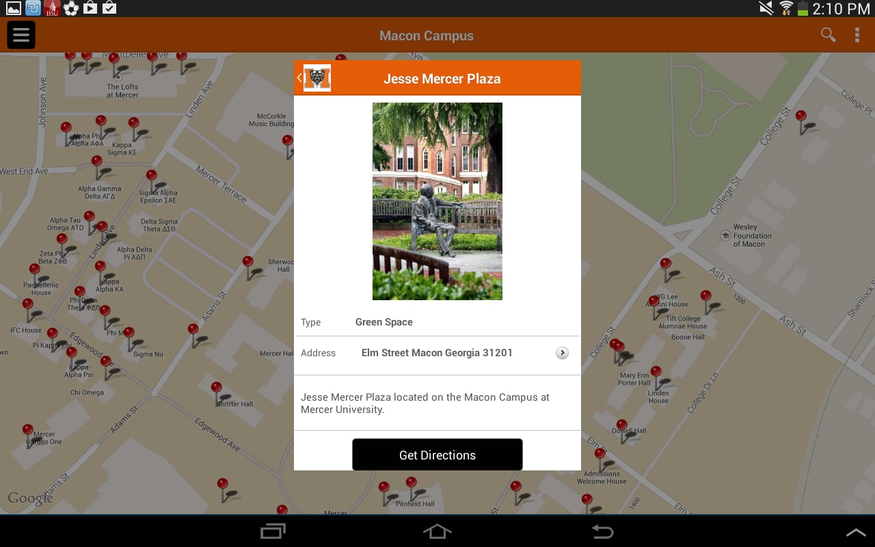Viewport: 875px width, 547px height.
Task: Tap the Macon Campus title text
Action: click(x=427, y=36)
